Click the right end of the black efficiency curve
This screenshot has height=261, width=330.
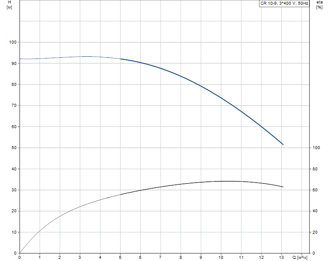point(283,187)
